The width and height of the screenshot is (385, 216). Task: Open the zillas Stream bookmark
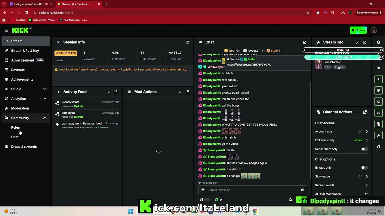tap(42, 20)
